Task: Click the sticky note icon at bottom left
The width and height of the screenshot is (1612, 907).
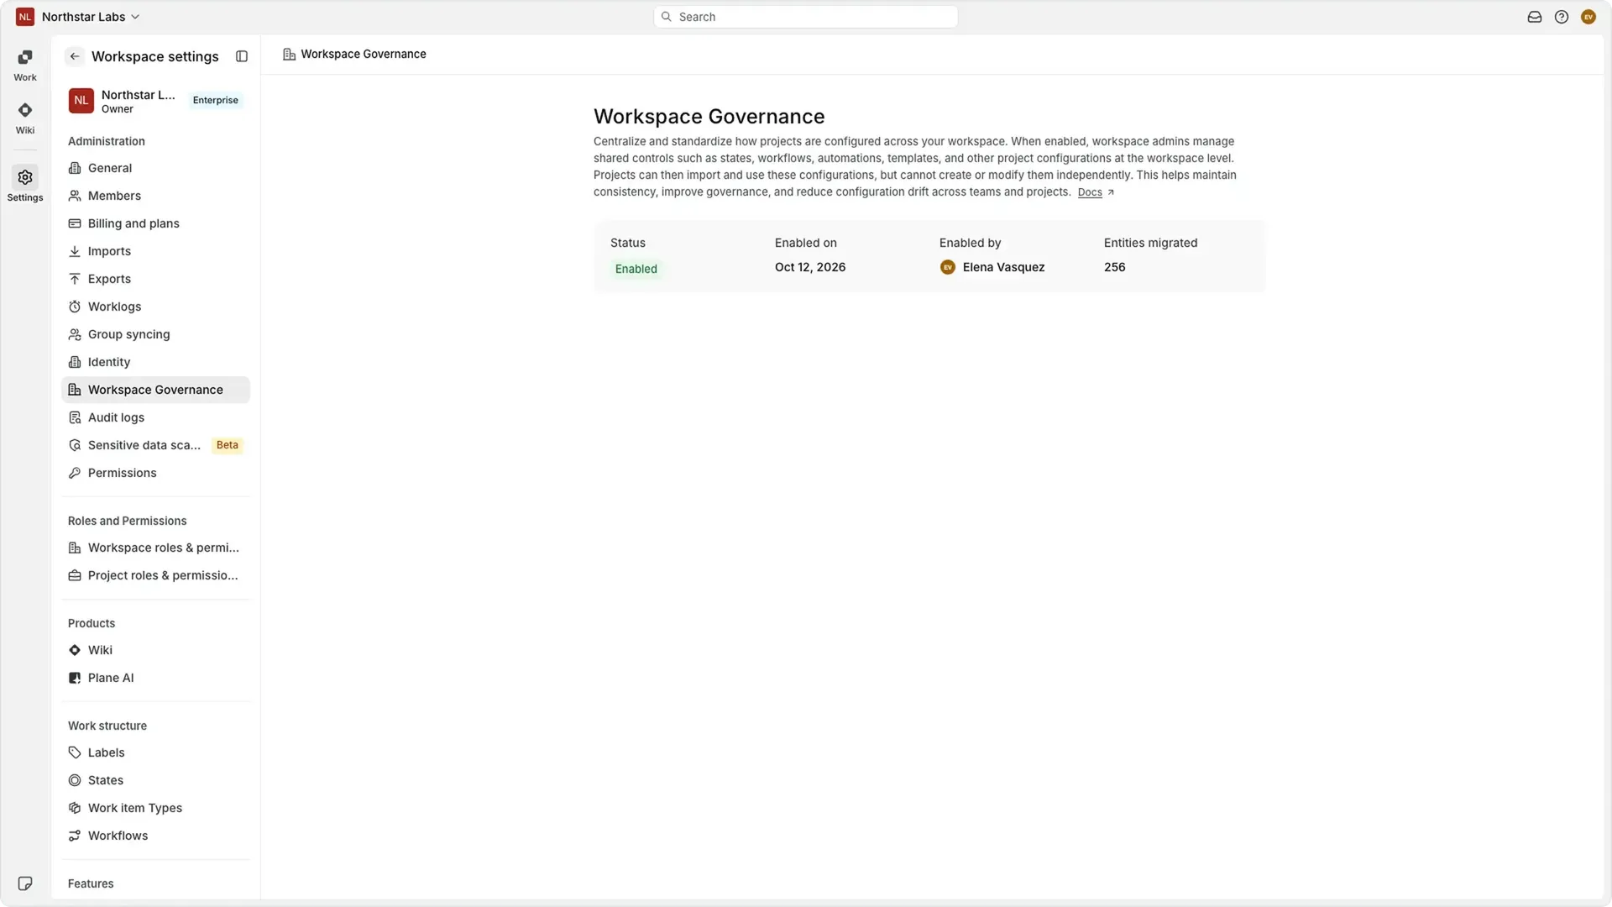Action: click(25, 883)
